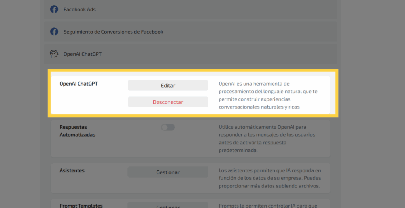The image size is (405, 208).
Task: Click the description 'Prompts le permiten controlar IA'
Action: (268, 206)
